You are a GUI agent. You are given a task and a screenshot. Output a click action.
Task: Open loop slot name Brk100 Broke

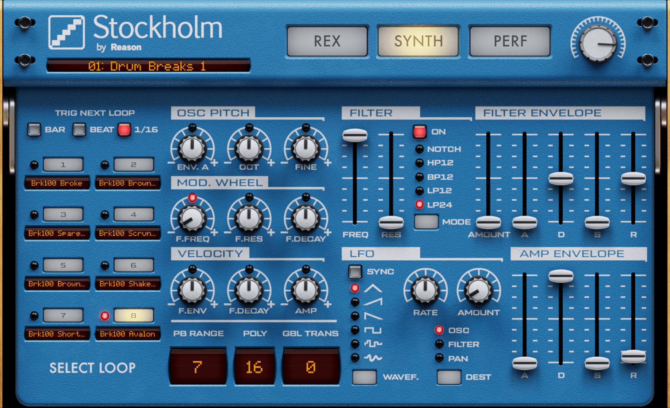click(x=57, y=183)
